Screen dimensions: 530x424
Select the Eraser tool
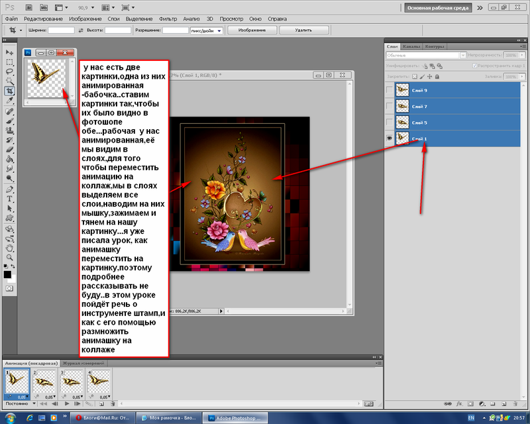tap(9, 149)
